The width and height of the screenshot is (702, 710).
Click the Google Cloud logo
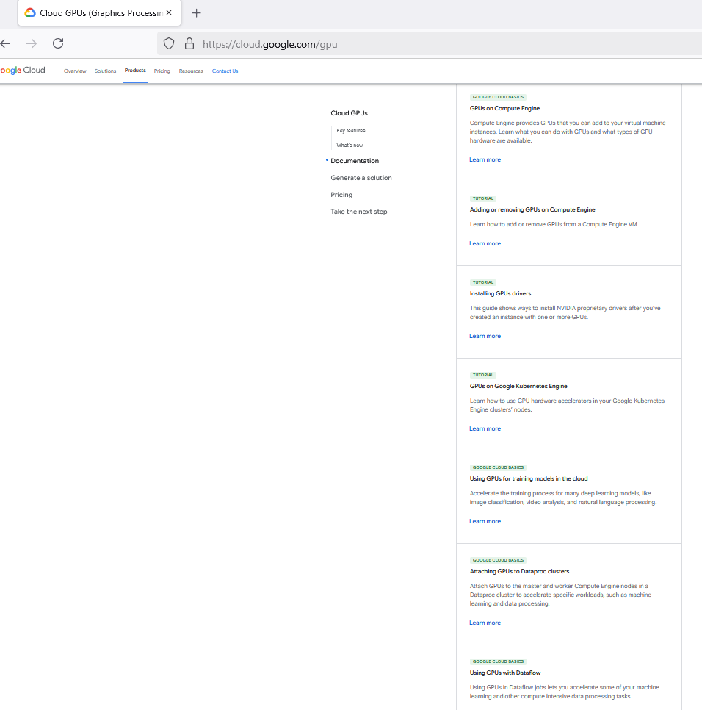(x=23, y=71)
